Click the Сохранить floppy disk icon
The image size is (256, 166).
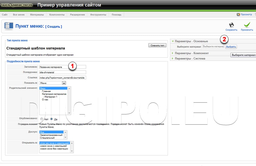click(x=231, y=25)
